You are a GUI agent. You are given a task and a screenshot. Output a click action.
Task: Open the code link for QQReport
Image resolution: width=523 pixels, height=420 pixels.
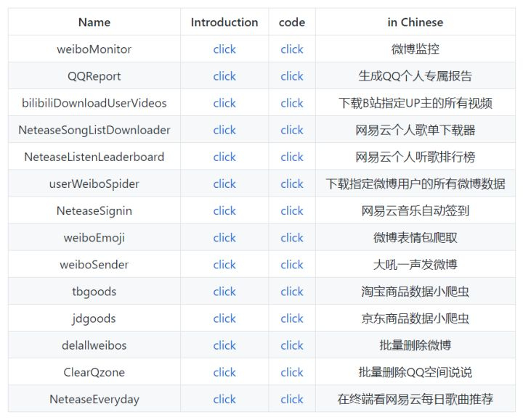[292, 76]
